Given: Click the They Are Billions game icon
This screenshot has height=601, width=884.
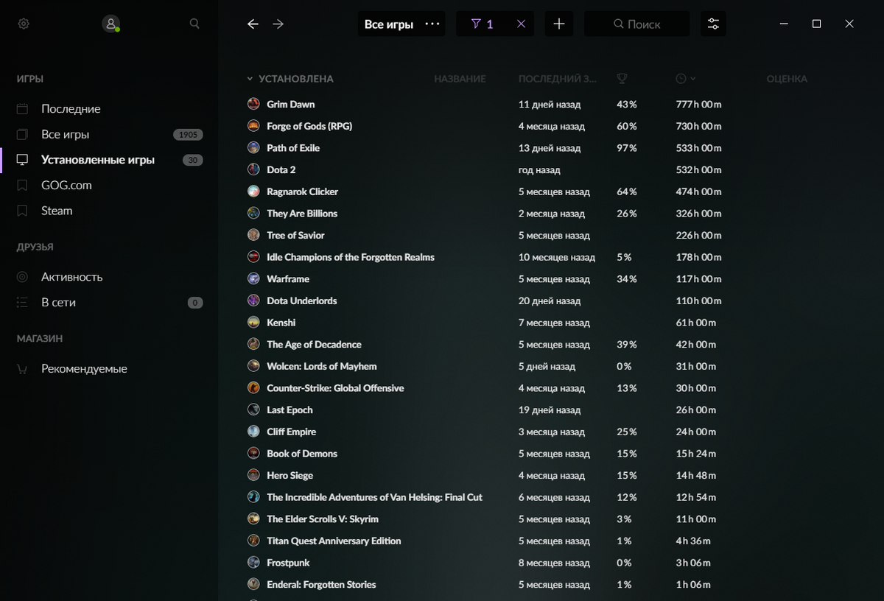Looking at the screenshot, I should tap(253, 213).
